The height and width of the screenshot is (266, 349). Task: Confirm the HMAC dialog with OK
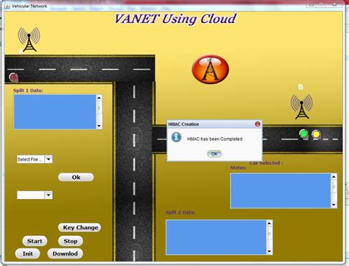tap(214, 154)
